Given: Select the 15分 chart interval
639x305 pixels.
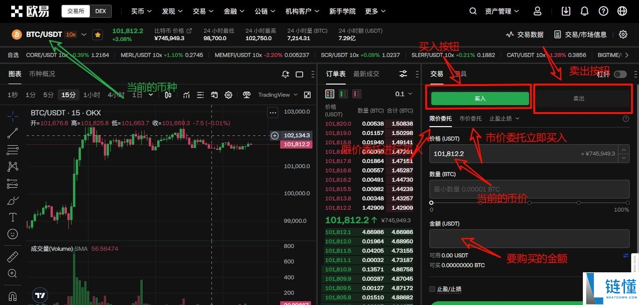Looking at the screenshot, I should point(68,95).
